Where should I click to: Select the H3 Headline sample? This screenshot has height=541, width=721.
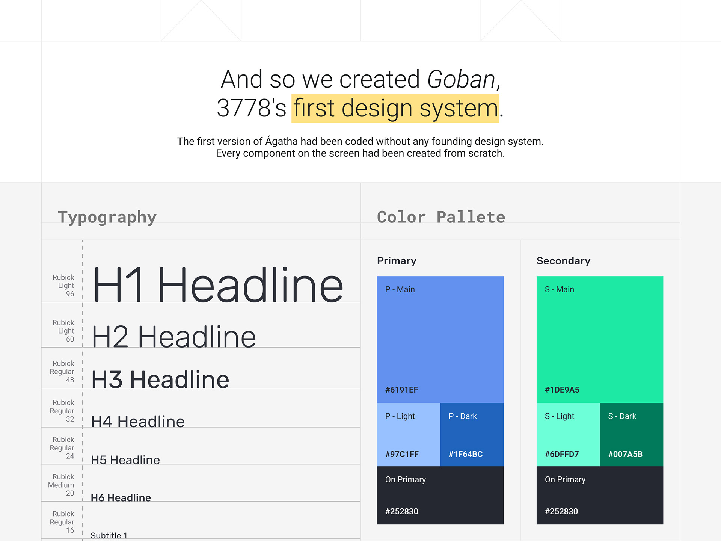pos(160,379)
